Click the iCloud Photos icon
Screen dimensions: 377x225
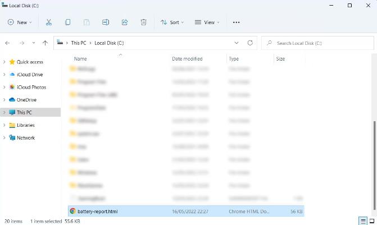pos(12,87)
